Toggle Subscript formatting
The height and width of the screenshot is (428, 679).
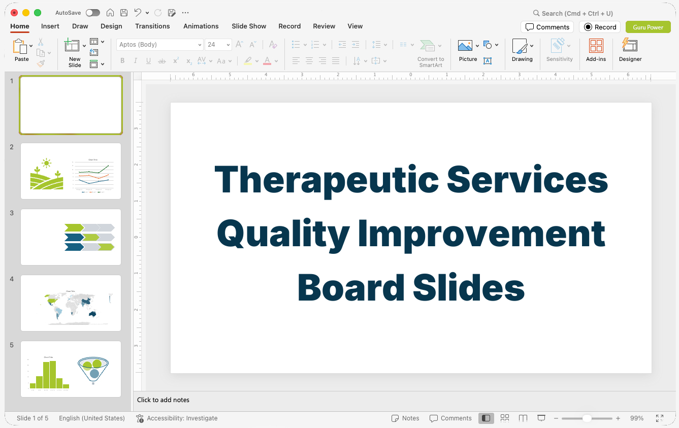click(x=189, y=61)
